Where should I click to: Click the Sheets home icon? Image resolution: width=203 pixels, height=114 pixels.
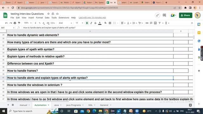tap(5, 16)
